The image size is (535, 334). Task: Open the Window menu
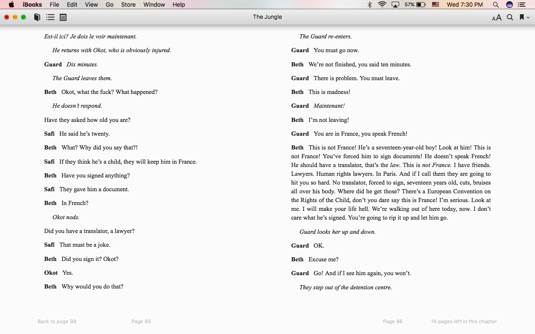154,5
